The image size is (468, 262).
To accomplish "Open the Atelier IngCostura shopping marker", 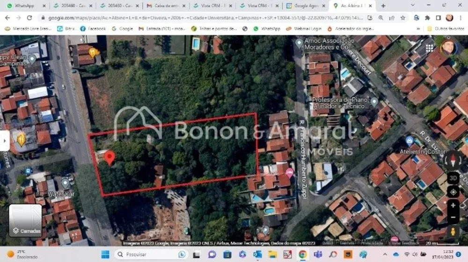I will coord(409,141).
